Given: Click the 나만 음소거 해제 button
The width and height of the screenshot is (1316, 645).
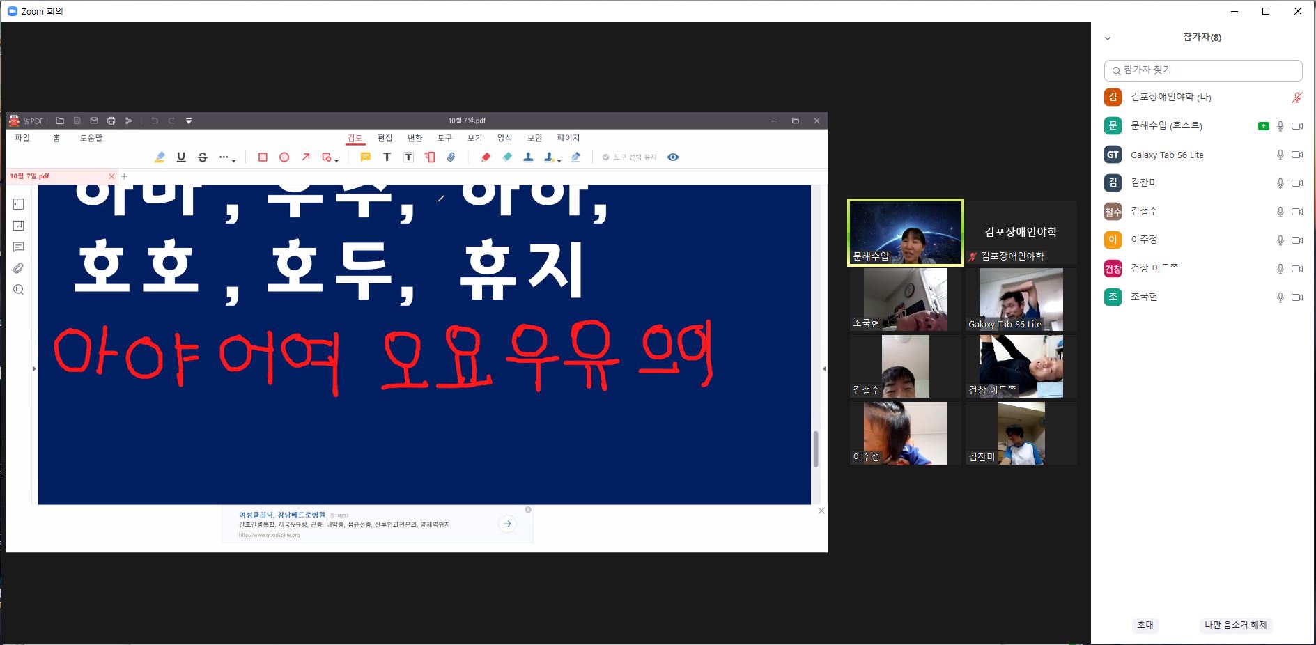Looking at the screenshot, I should pos(1235,625).
